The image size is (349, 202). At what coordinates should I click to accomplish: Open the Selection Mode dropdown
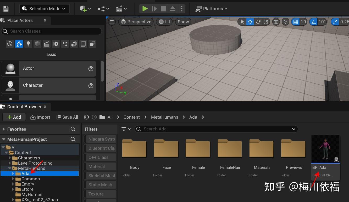pyautogui.click(x=44, y=9)
